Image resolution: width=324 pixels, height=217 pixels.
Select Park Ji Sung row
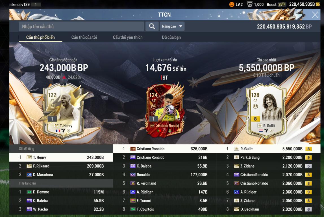click(x=268, y=157)
